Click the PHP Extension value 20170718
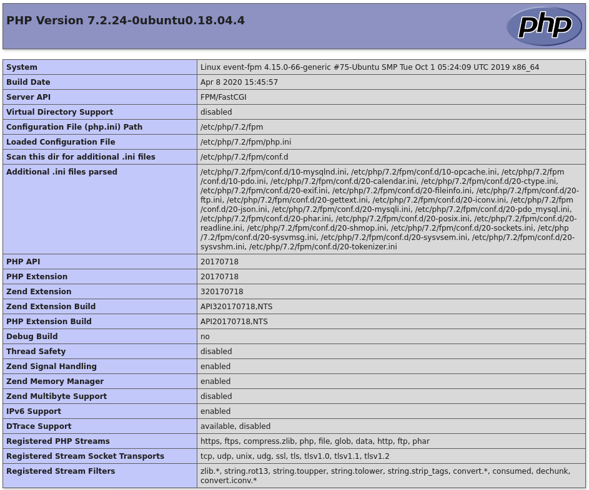This screenshot has width=589, height=490. 219,277
